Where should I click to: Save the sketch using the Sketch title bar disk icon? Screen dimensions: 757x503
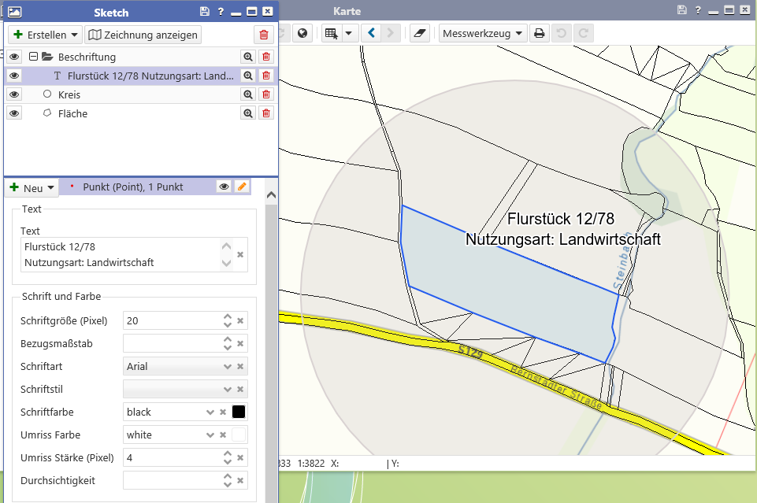click(x=205, y=12)
